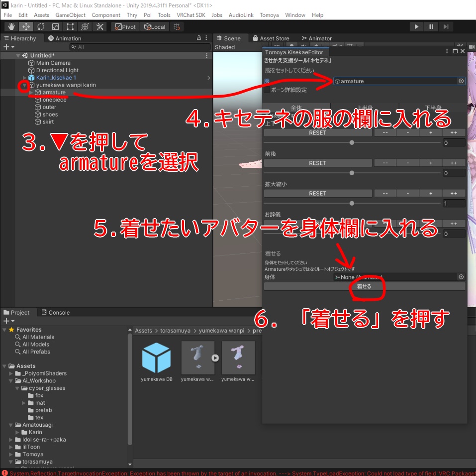Select the Rotate tool

pyautogui.click(x=41, y=26)
